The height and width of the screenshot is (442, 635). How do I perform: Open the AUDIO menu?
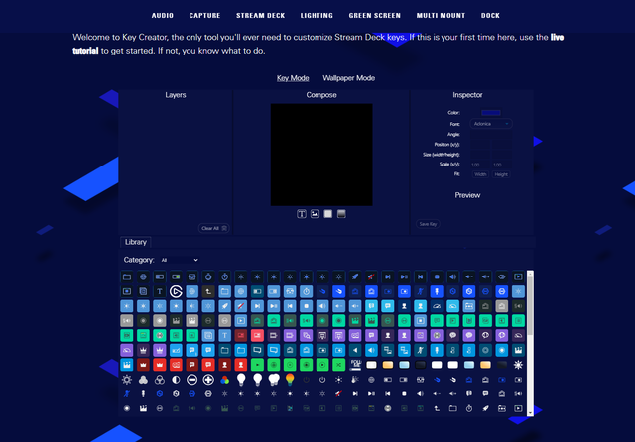163,16
